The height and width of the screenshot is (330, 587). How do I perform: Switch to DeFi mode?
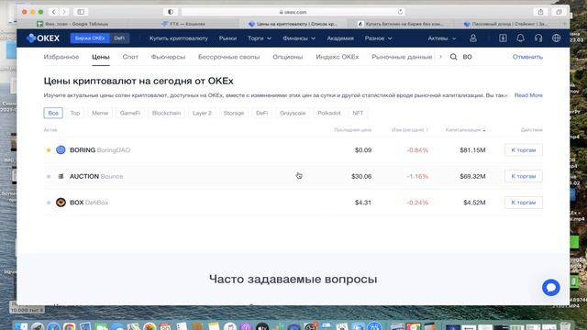click(x=119, y=38)
